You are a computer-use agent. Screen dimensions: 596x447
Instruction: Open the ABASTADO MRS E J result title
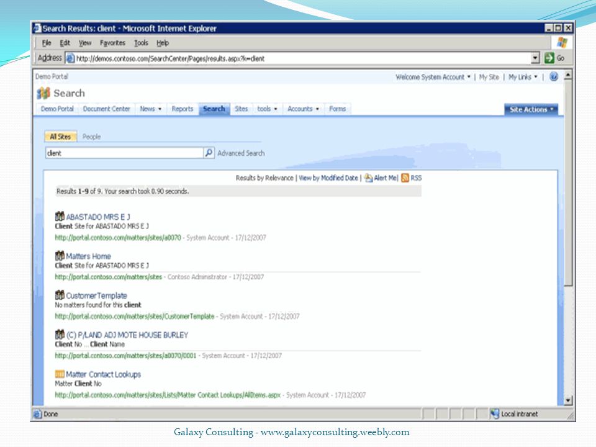(98, 217)
